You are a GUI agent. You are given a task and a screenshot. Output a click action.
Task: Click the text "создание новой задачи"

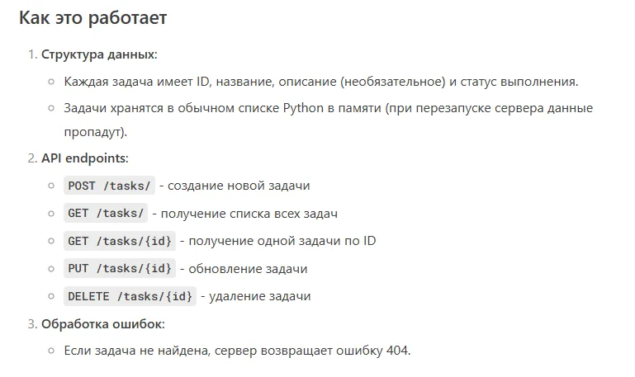(x=239, y=186)
